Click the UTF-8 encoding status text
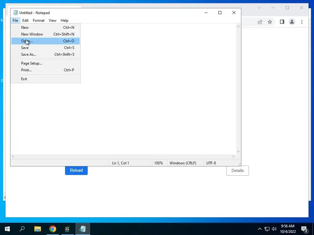This screenshot has height=235, width=314. click(x=211, y=163)
